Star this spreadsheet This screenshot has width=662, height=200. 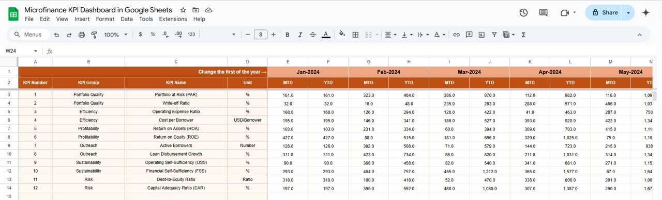[183, 10]
